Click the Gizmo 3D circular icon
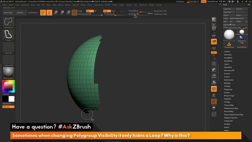The image size is (252, 142). [74, 13]
